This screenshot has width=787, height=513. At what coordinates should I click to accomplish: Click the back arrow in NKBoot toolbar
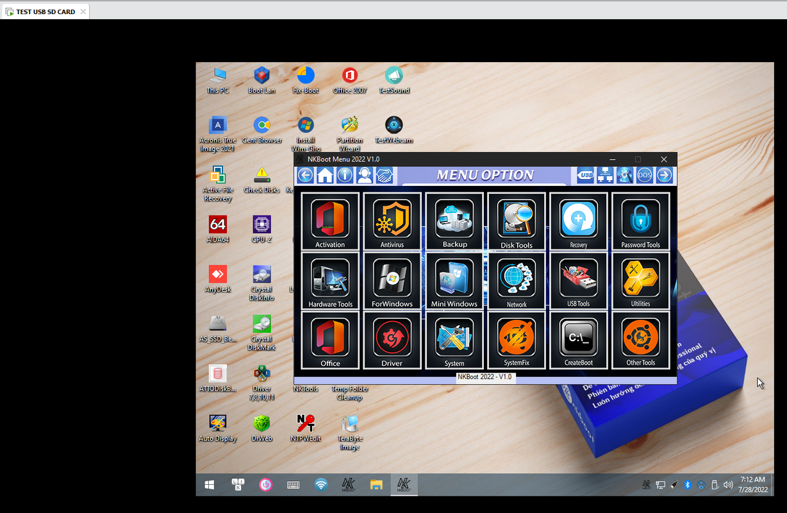305,175
